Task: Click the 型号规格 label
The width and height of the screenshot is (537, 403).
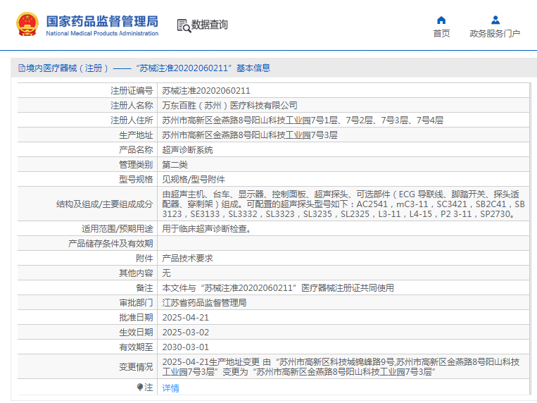Action: tap(136, 180)
